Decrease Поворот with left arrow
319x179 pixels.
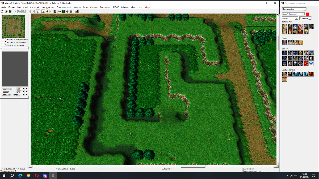pos(23,92)
